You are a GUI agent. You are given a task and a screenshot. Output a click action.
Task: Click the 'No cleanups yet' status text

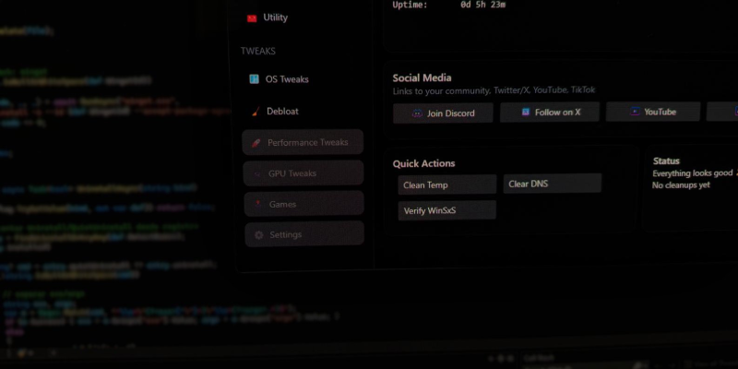681,185
